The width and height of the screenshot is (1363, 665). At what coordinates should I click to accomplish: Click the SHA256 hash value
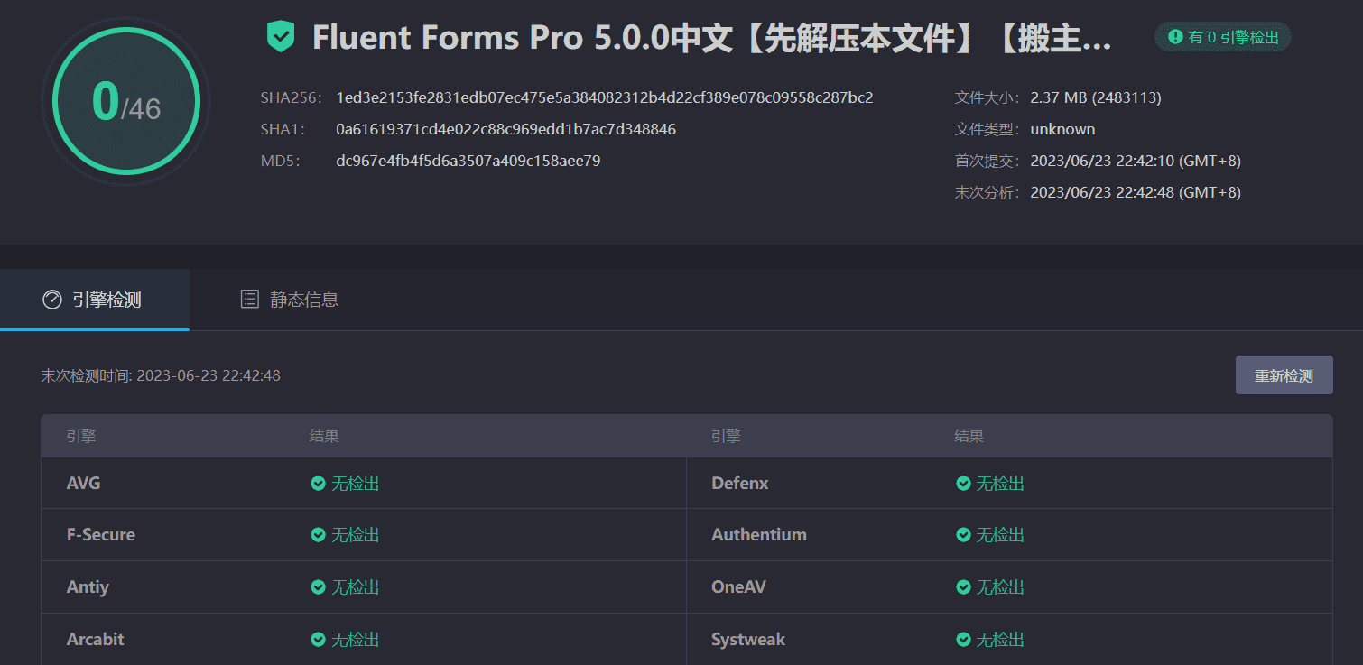click(x=605, y=97)
